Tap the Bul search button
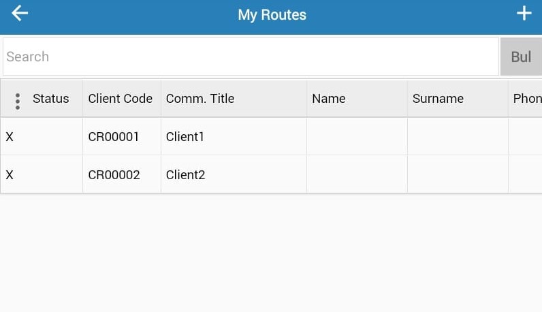Screen dimensions: 542x312 click(521, 57)
